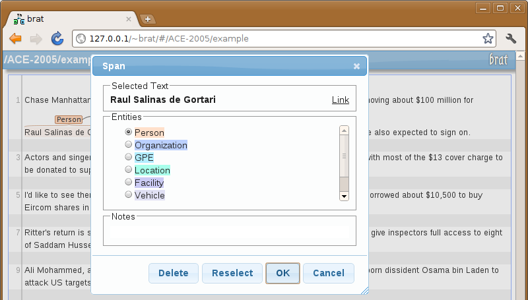Close the Span dialog with X

[x=356, y=66]
